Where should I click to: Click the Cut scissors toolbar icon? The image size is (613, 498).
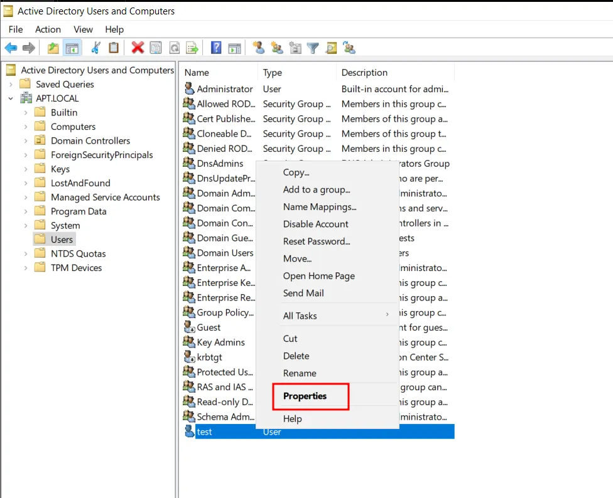coord(95,48)
